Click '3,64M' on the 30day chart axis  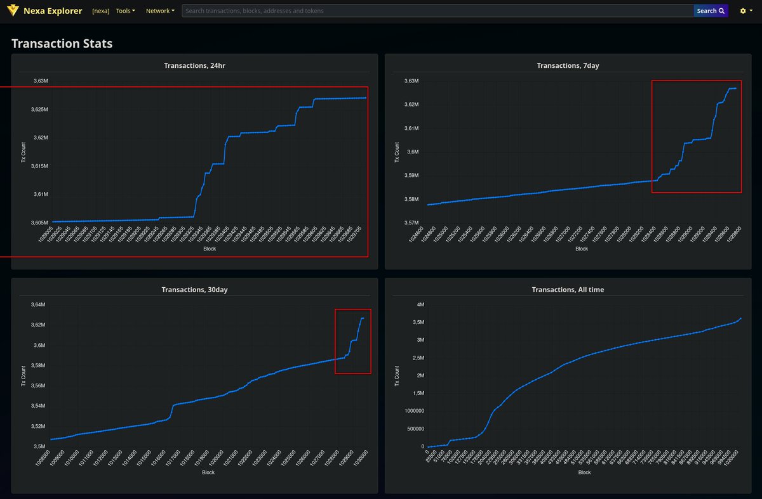(39, 305)
